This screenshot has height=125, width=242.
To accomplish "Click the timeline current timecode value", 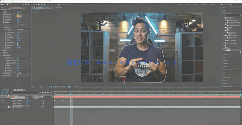I will (5, 92).
